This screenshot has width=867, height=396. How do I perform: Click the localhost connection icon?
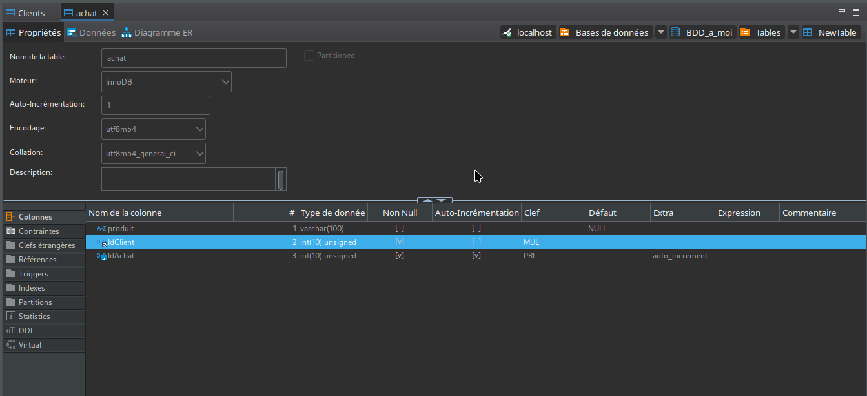coord(507,32)
